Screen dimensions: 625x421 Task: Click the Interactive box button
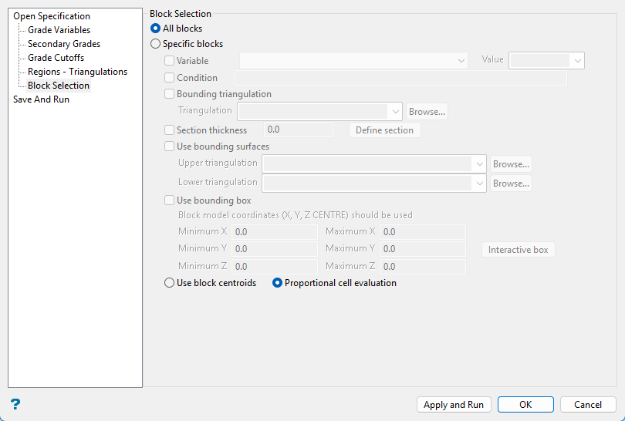pos(518,250)
